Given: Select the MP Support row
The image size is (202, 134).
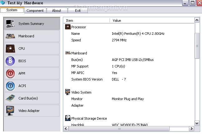Looking at the screenshot, I should point(129,66).
